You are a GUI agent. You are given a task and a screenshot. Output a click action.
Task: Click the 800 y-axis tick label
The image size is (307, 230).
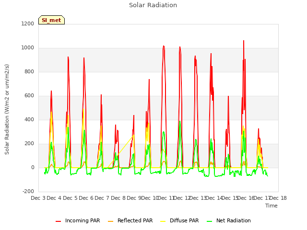pos(29,71)
